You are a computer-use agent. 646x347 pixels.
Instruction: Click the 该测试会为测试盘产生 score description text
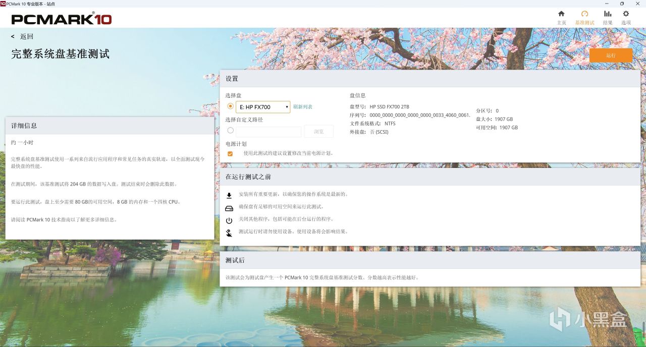click(x=322, y=278)
